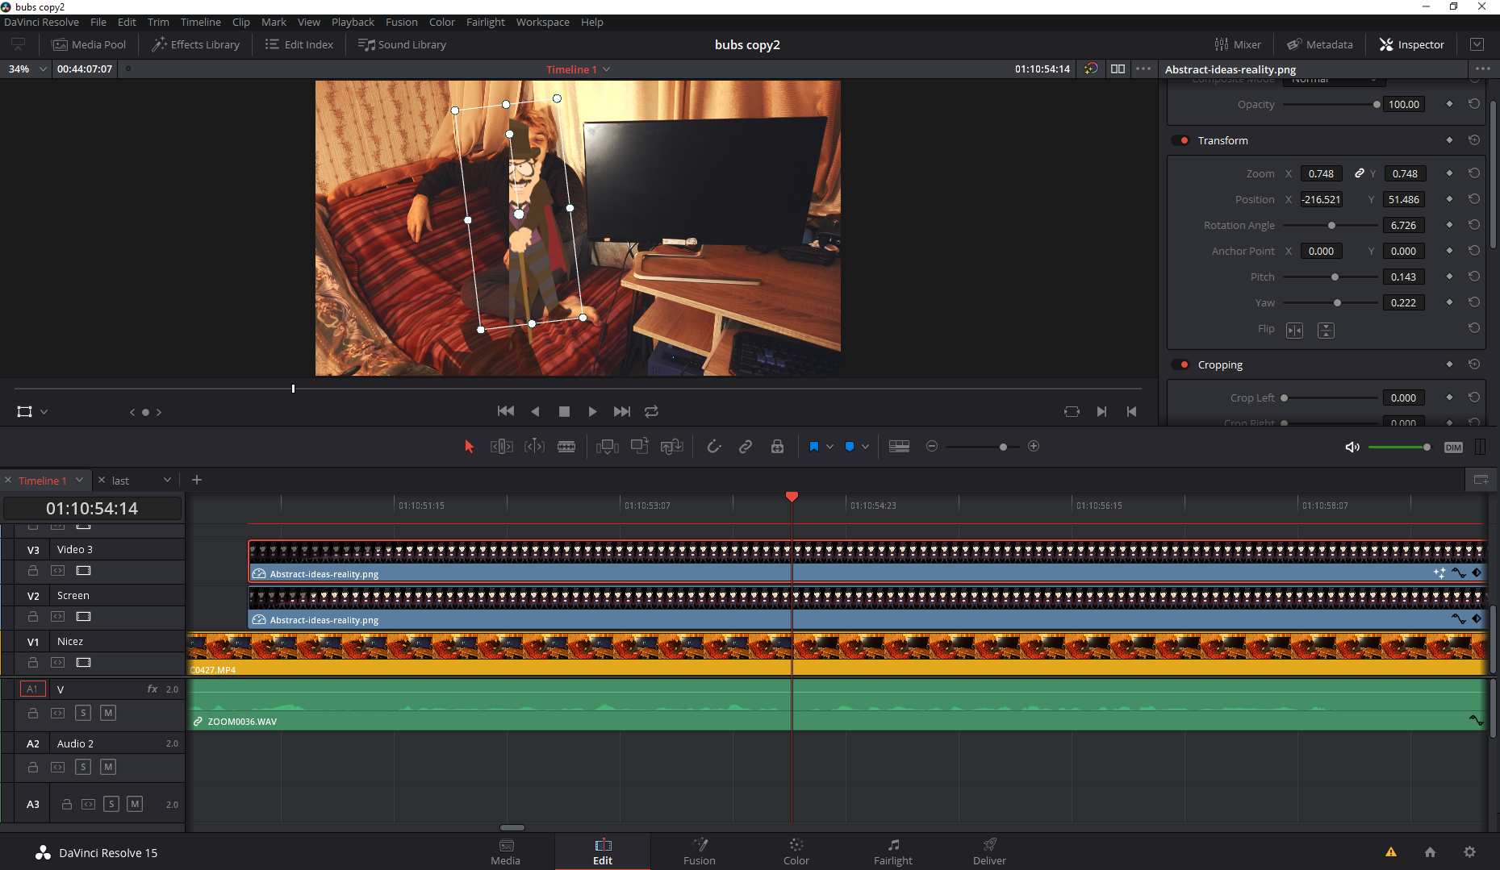The width and height of the screenshot is (1500, 870).
Task: Toggle the Snapping magnet icon
Action: (713, 447)
